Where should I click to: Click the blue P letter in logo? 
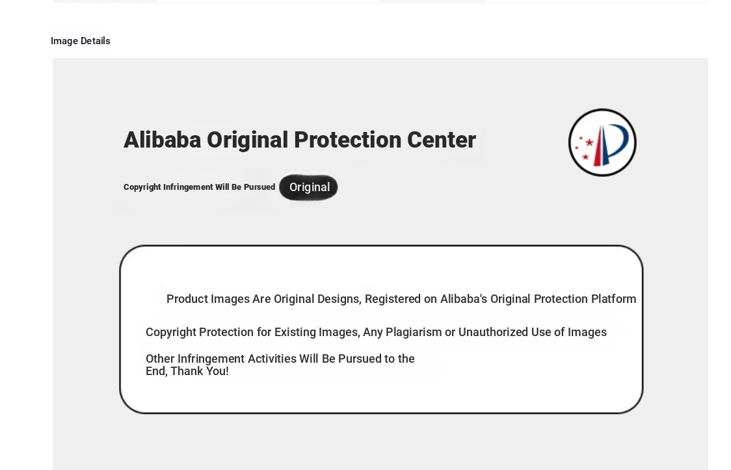(615, 144)
